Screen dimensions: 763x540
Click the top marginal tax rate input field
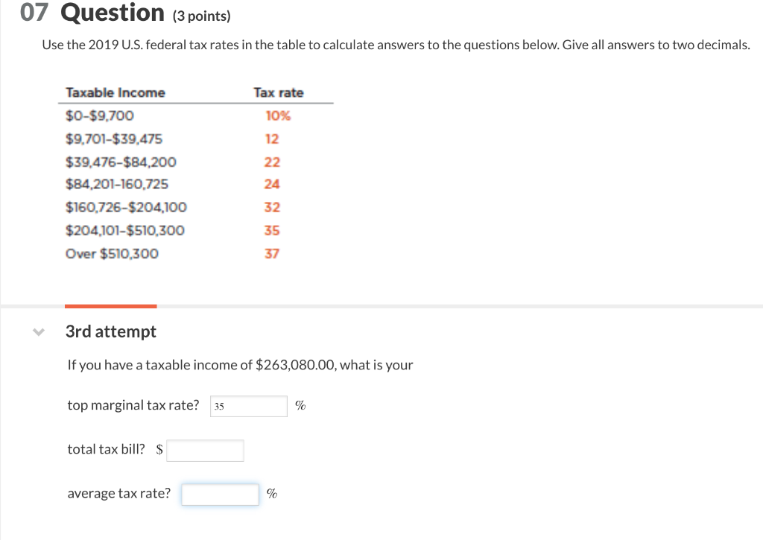click(x=248, y=406)
